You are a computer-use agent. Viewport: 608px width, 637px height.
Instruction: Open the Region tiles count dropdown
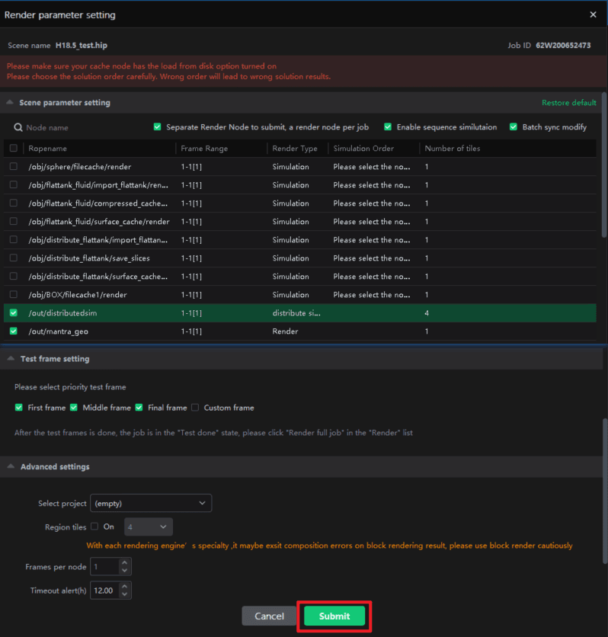point(149,527)
